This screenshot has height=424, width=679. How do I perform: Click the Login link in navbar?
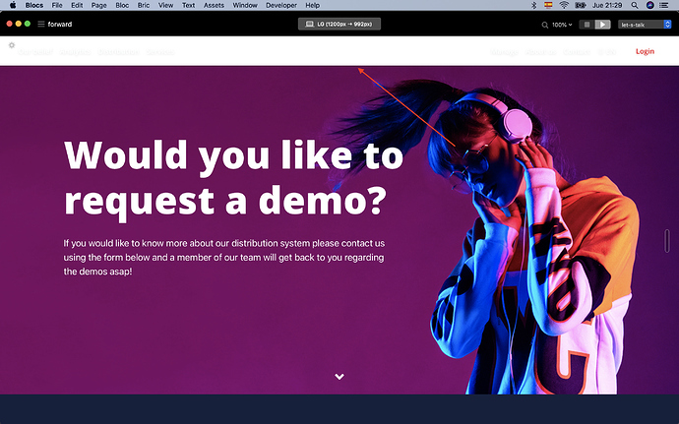(645, 51)
